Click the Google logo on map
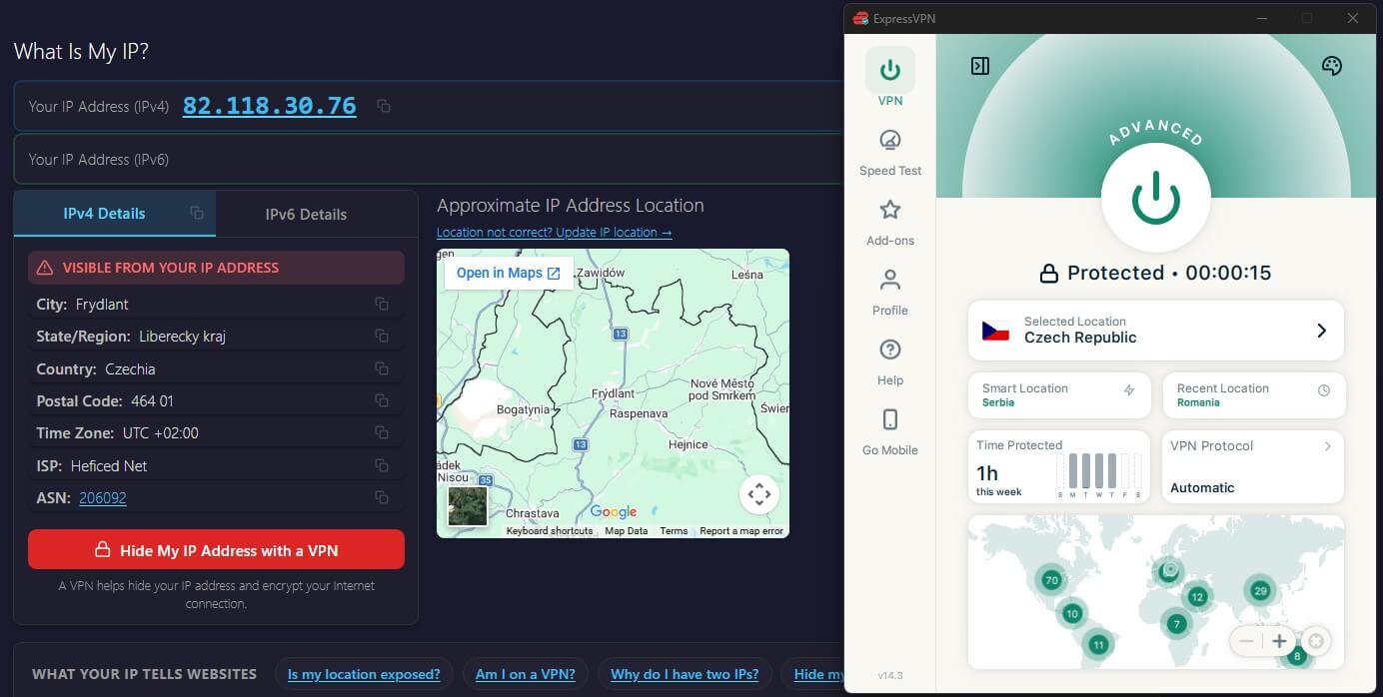1383x697 pixels. 614,512
